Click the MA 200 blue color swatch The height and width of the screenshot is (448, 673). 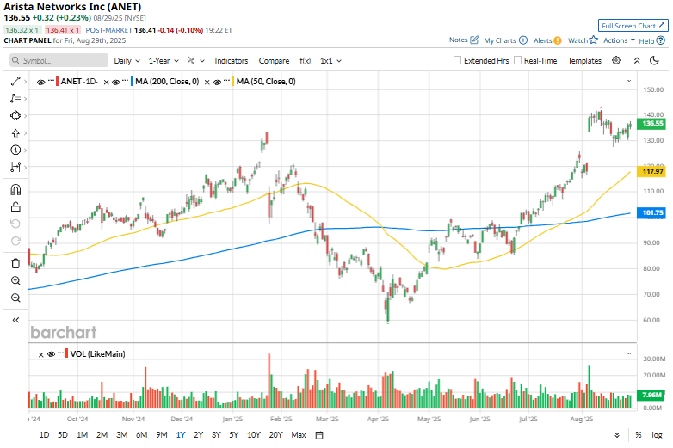(x=132, y=82)
